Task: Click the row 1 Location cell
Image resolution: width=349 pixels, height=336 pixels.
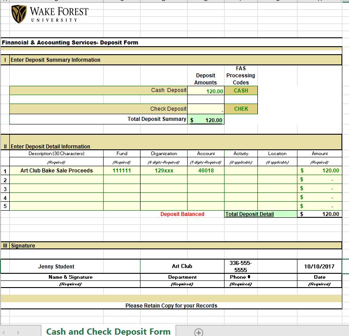Action: tap(277, 171)
